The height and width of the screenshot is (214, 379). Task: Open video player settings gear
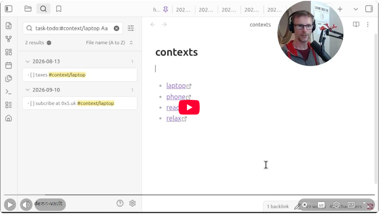[336, 205]
